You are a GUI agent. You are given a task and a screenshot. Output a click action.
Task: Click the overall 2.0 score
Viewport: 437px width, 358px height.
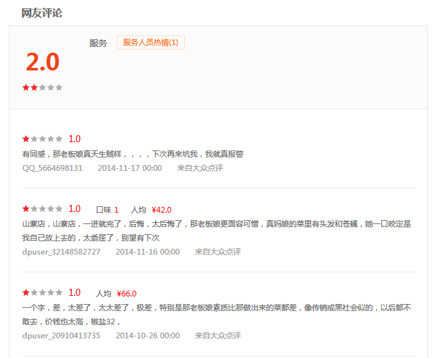(43, 62)
